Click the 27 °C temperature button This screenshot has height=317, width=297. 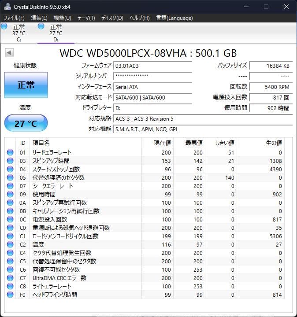[26, 123]
